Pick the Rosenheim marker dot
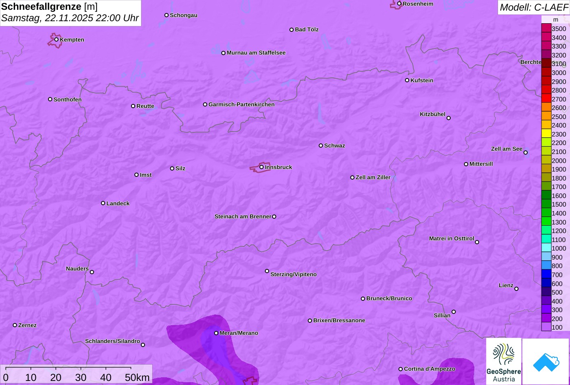 pyautogui.click(x=399, y=4)
